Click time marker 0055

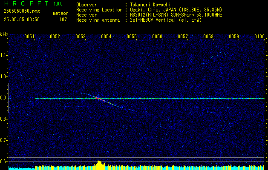tap(132, 37)
